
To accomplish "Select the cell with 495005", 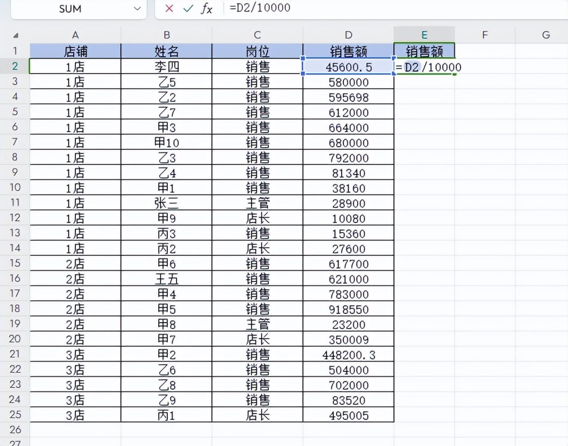I will tap(348, 415).
